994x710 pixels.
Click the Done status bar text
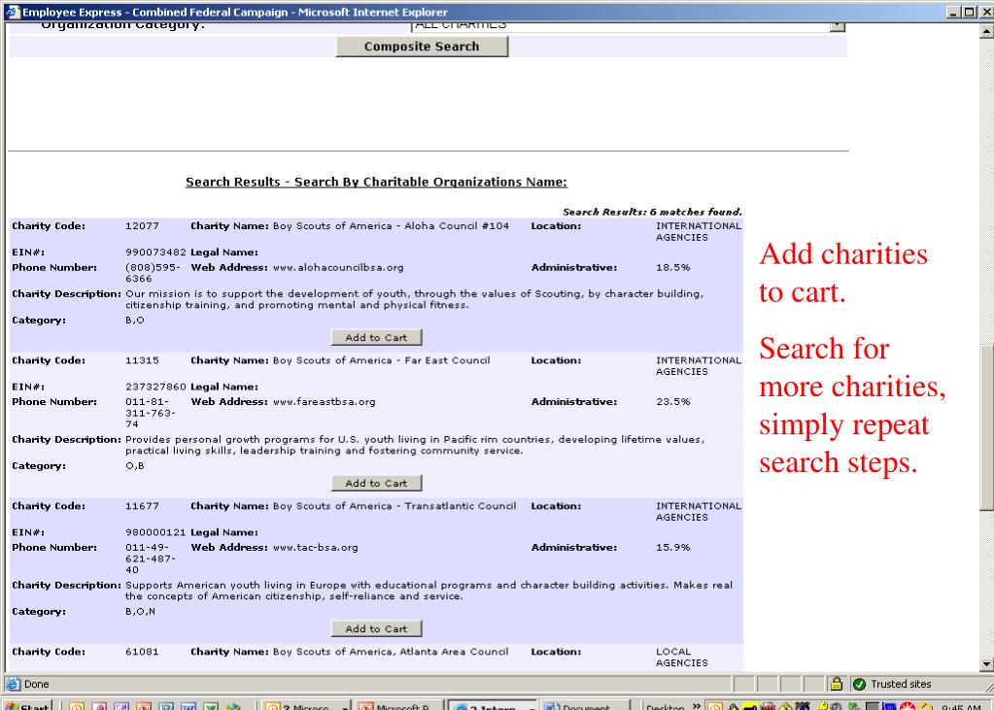(x=36, y=684)
